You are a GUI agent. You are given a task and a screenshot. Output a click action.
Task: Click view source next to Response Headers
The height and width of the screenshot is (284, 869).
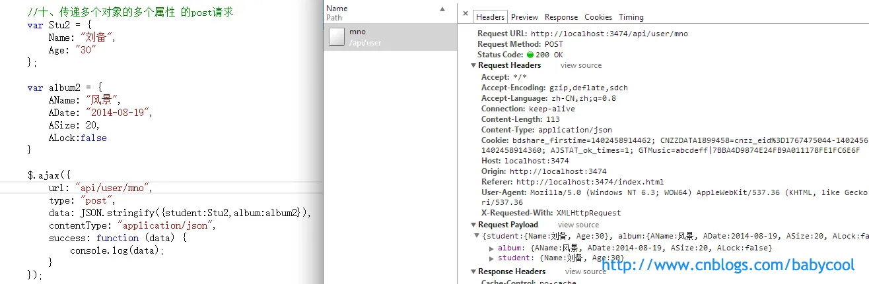(x=585, y=272)
